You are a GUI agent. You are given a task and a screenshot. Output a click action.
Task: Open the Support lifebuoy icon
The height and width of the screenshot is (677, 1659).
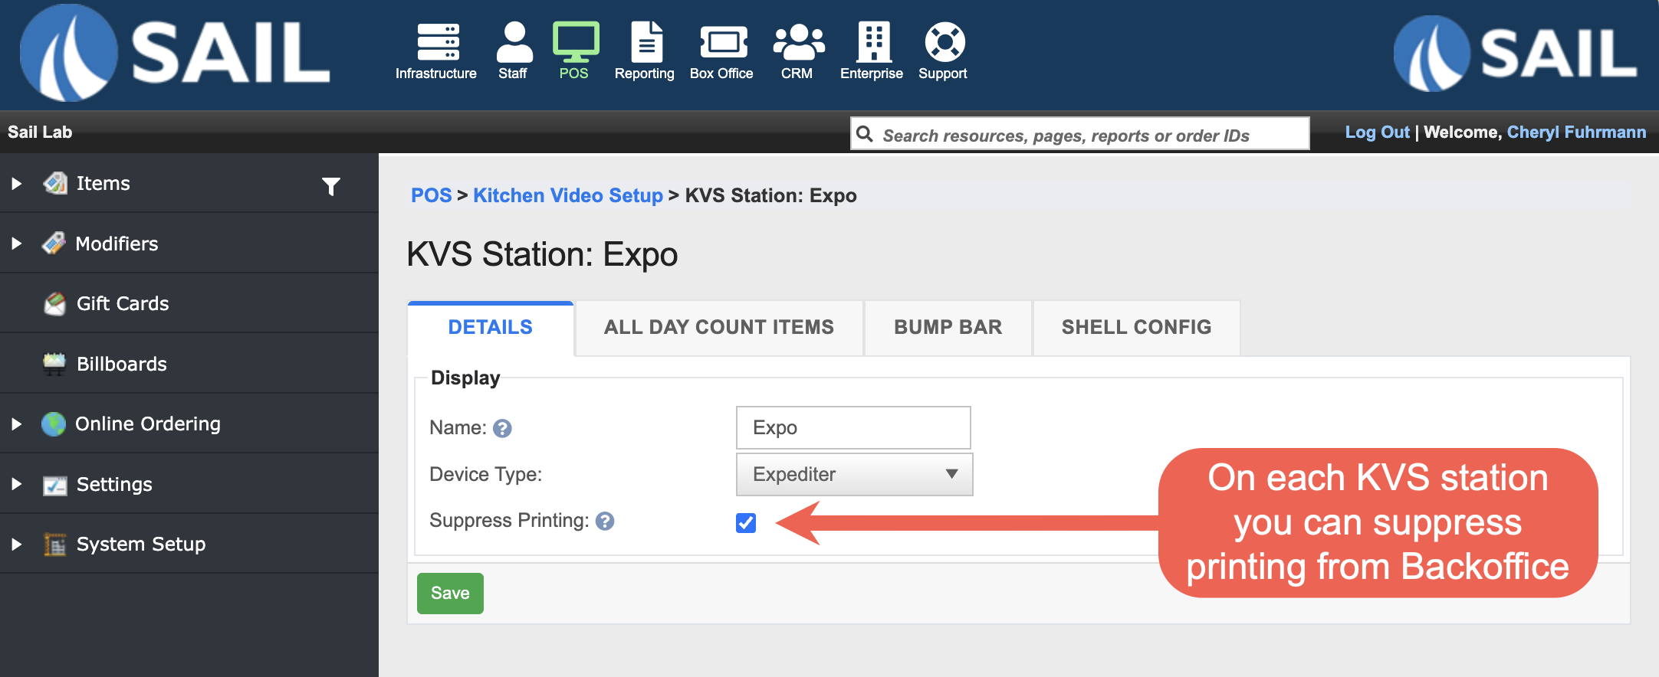coord(944,42)
